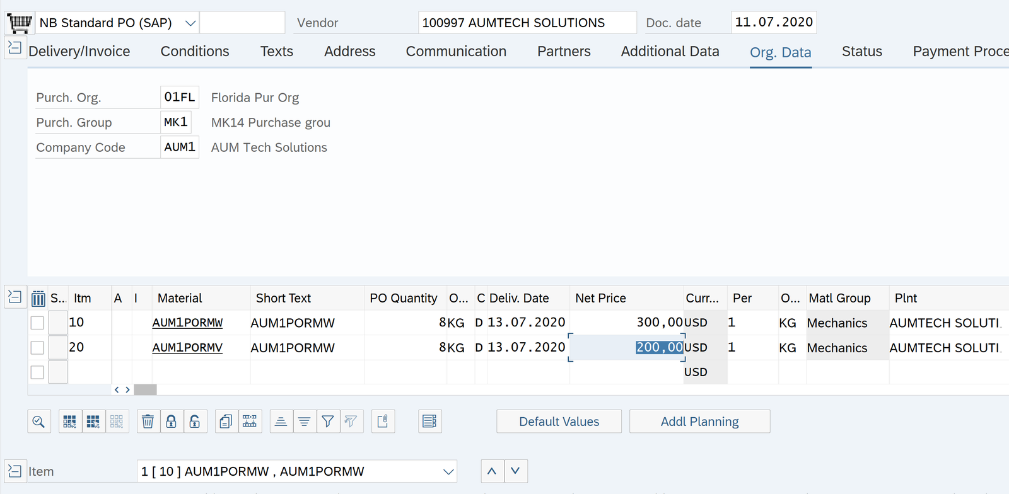Open the NB Standard PO type dropdown
Screen dimensions: 1009x494
(190, 23)
